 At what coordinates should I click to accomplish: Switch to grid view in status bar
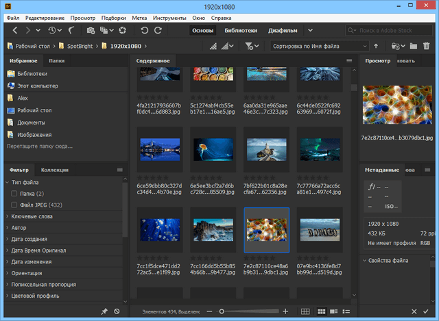point(323,312)
